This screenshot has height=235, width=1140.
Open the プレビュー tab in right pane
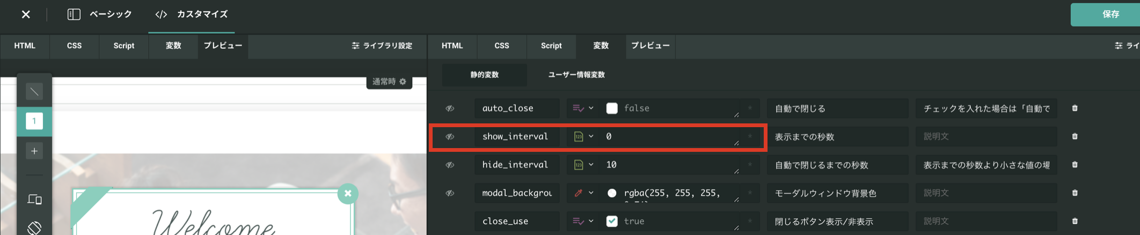(x=650, y=46)
